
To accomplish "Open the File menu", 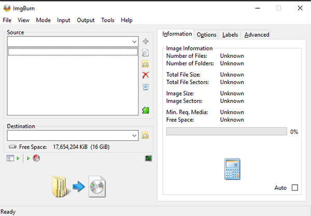I will pos(7,20).
